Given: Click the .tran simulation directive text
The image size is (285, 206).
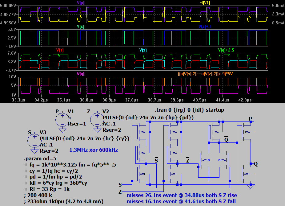Looking at the screenshot, I should [189, 110].
